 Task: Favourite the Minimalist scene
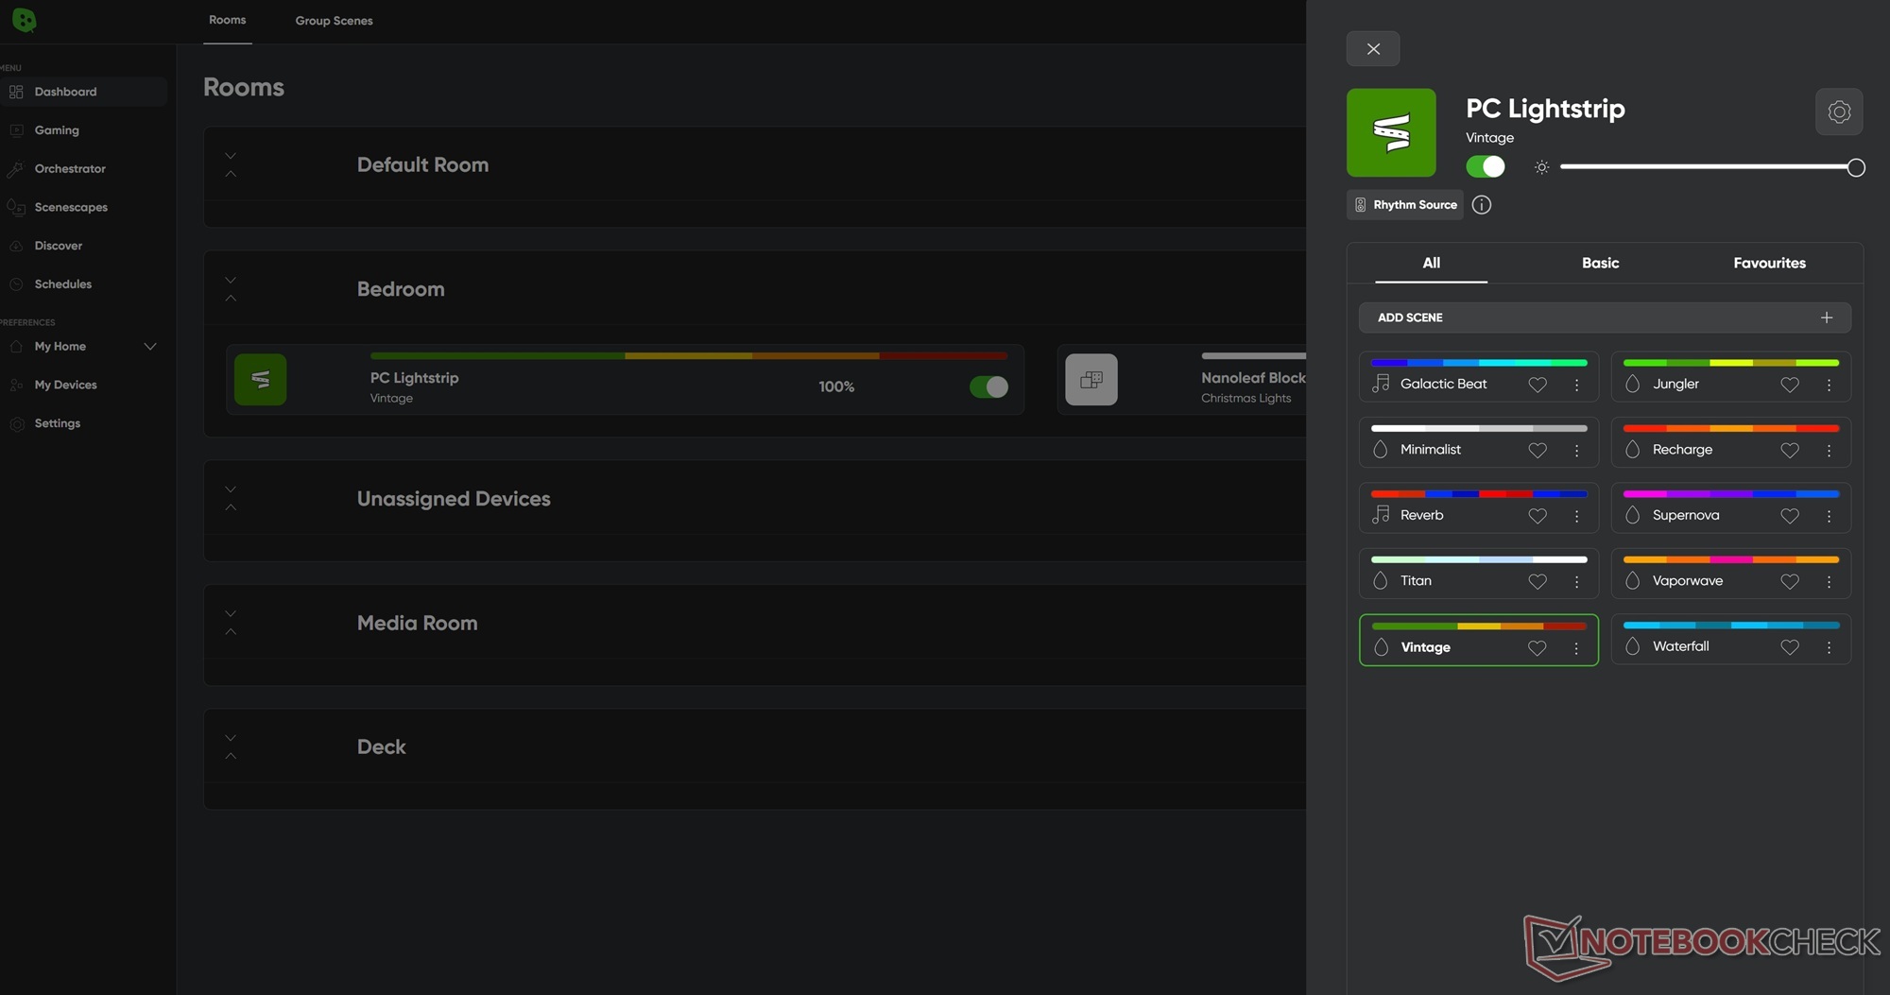[x=1538, y=450]
